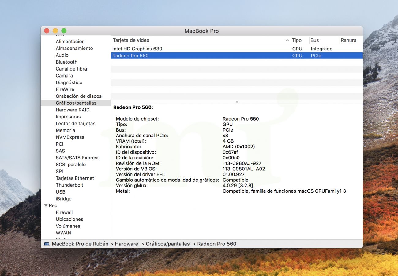Select Grabación de discos
The image size is (398, 276).
79,96
